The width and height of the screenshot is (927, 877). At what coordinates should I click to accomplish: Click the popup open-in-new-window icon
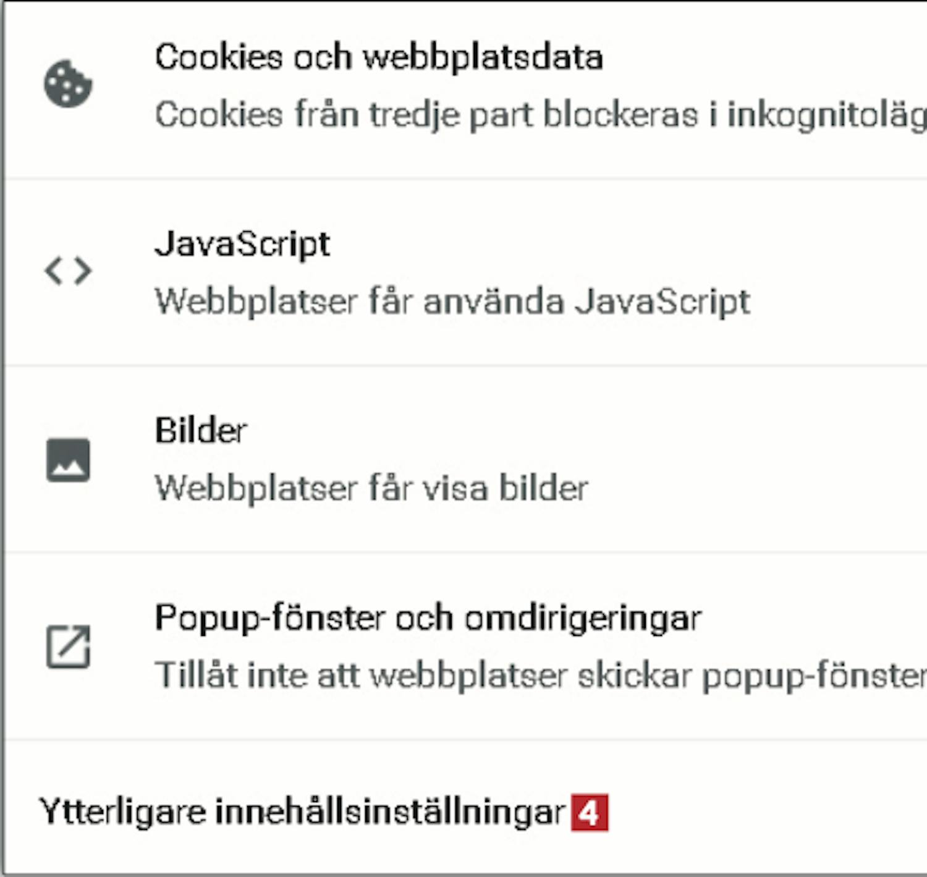(x=68, y=646)
